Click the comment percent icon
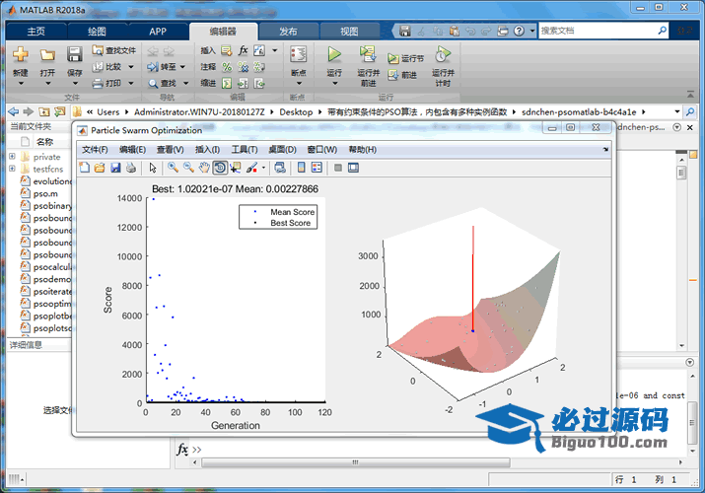Viewport: 705px width, 493px height. click(x=227, y=67)
